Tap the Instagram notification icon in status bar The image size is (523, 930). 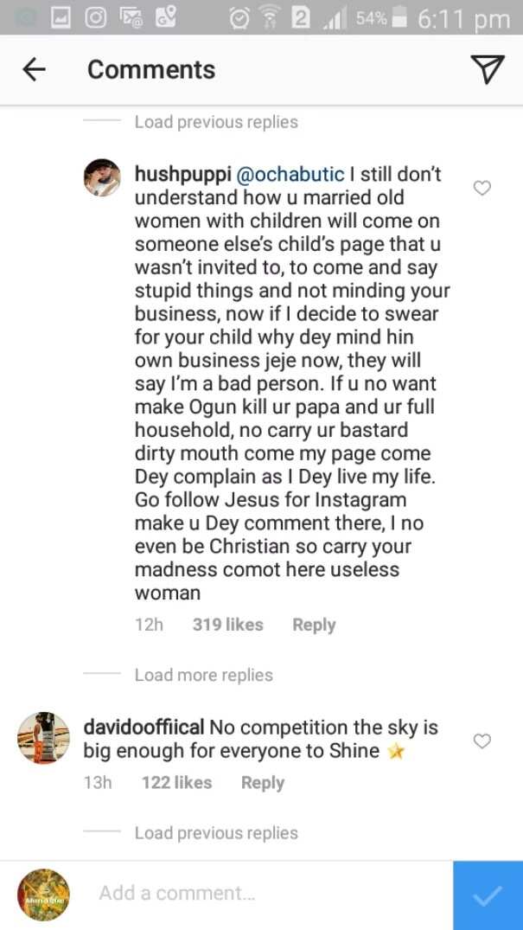(x=97, y=18)
